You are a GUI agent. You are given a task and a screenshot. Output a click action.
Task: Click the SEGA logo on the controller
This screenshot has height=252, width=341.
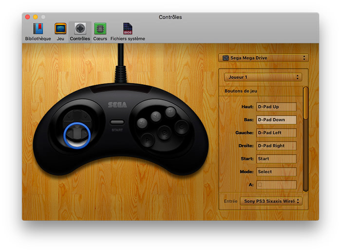coord(117,105)
